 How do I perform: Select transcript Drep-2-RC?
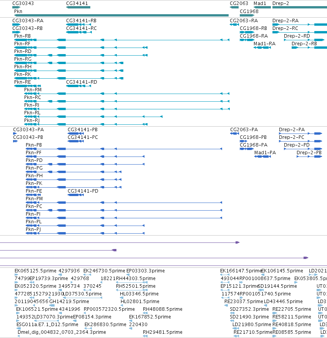tap(300, 32)
